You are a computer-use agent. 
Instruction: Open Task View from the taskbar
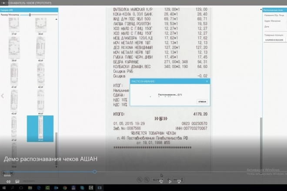(21, 188)
